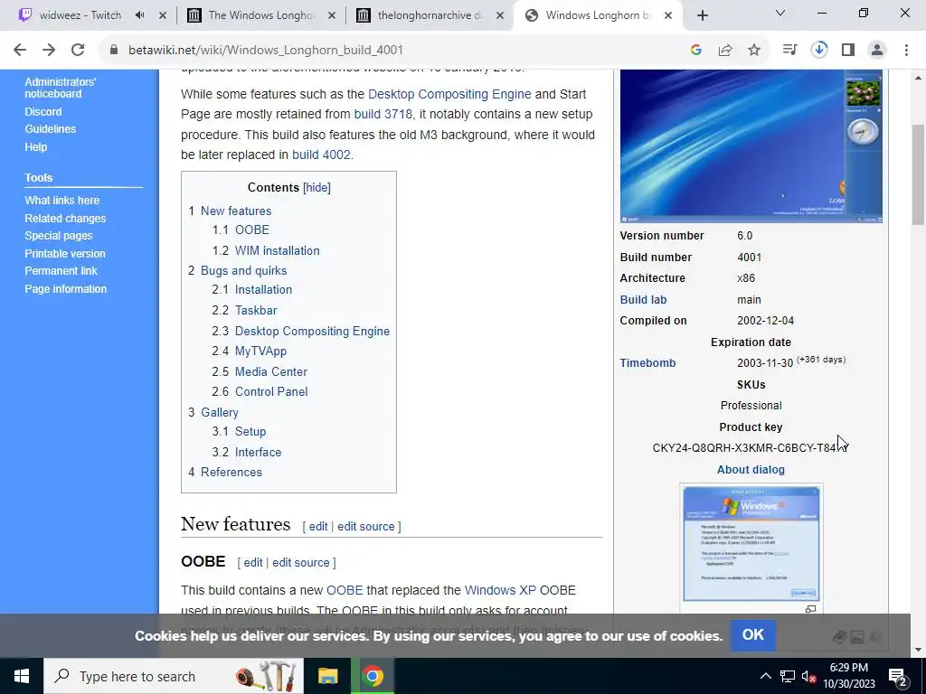Viewport: 926px width, 694px height.
Task: Go forward with the browser forward arrow
Action: [x=49, y=51]
